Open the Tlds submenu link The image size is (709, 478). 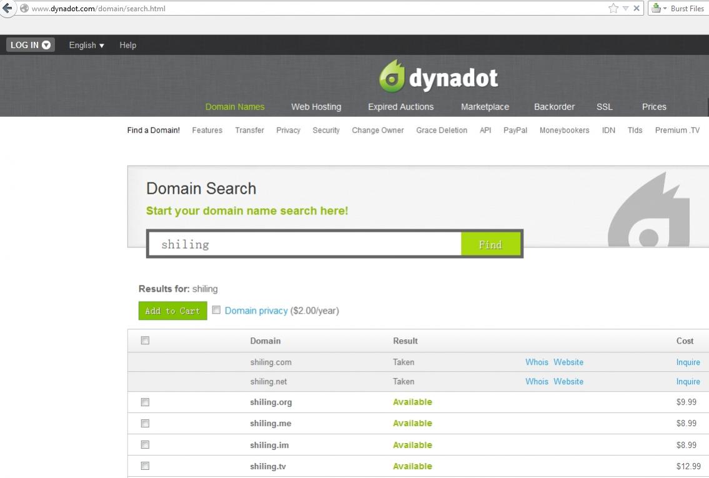635,130
